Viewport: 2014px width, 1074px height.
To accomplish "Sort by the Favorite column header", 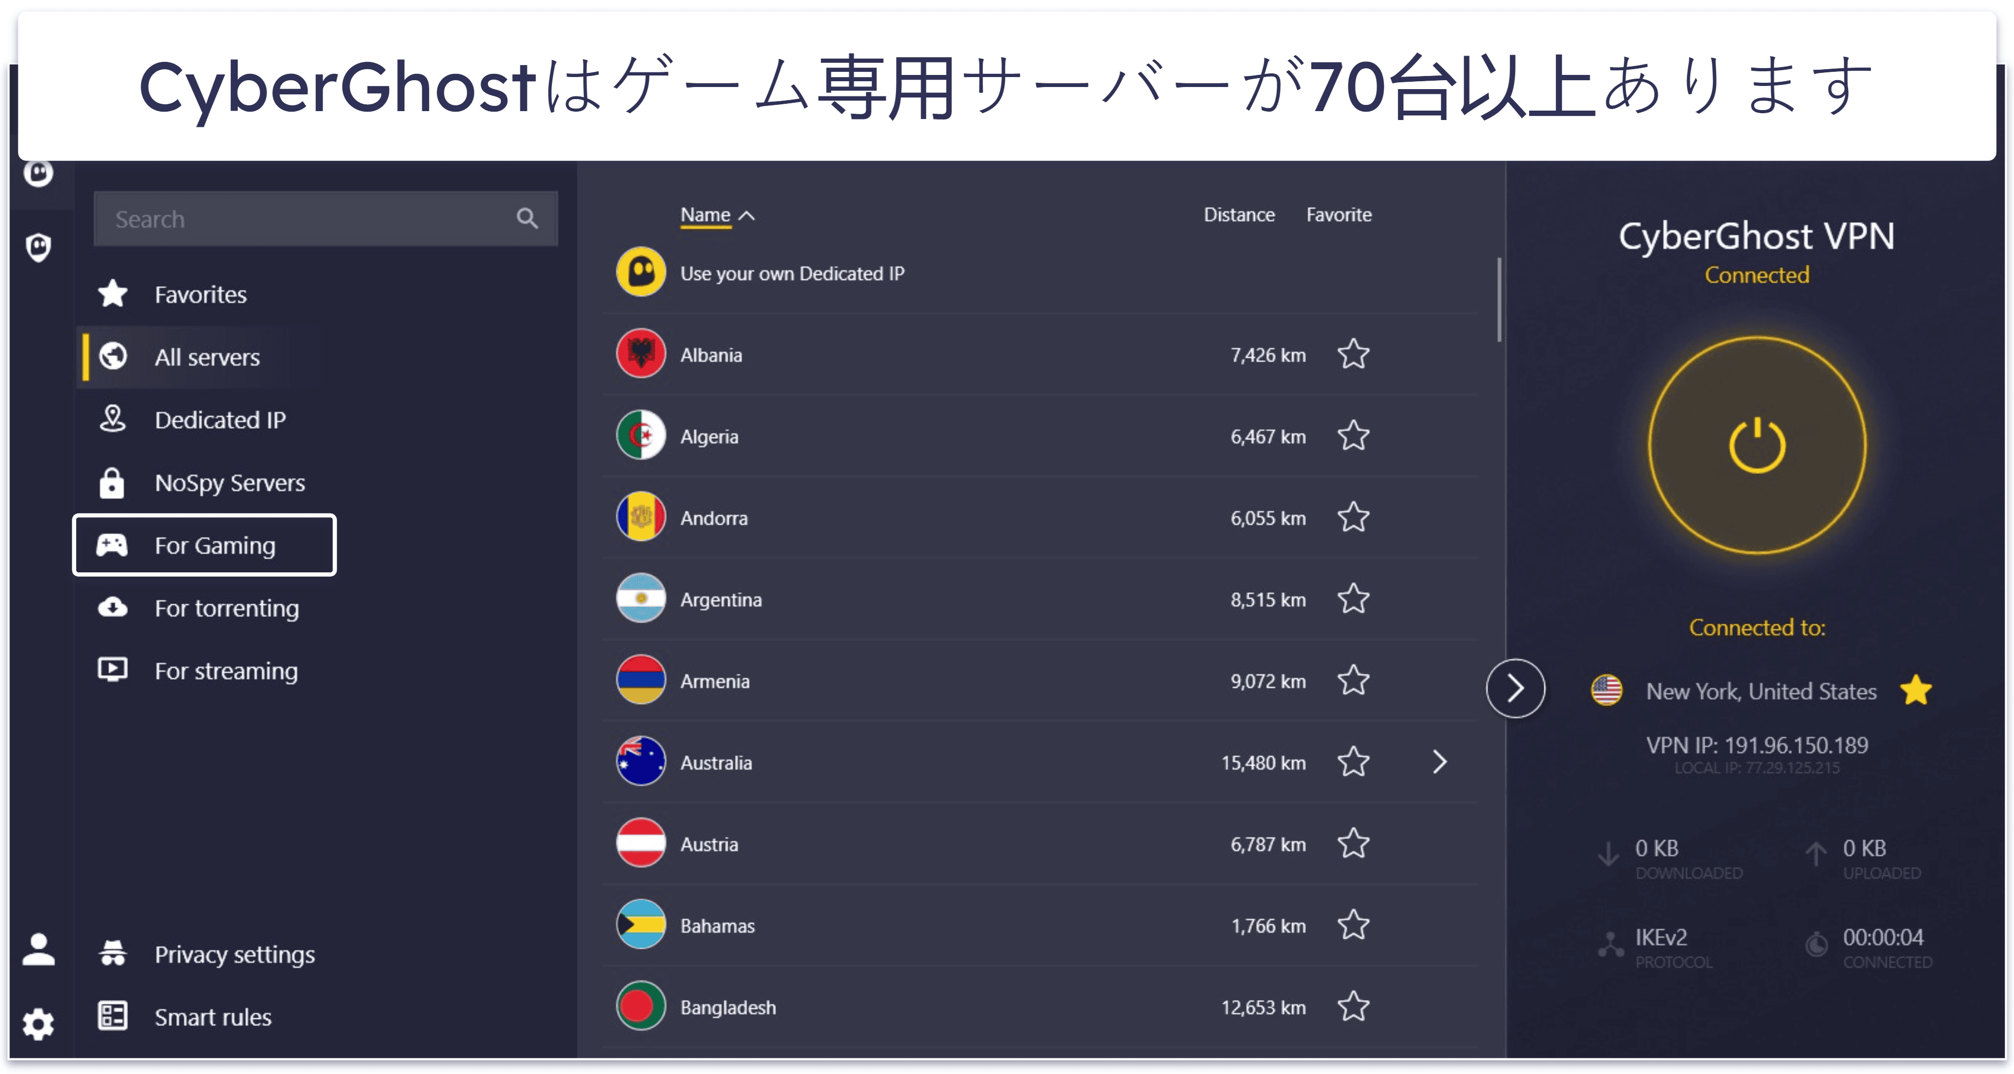I will tap(1338, 215).
